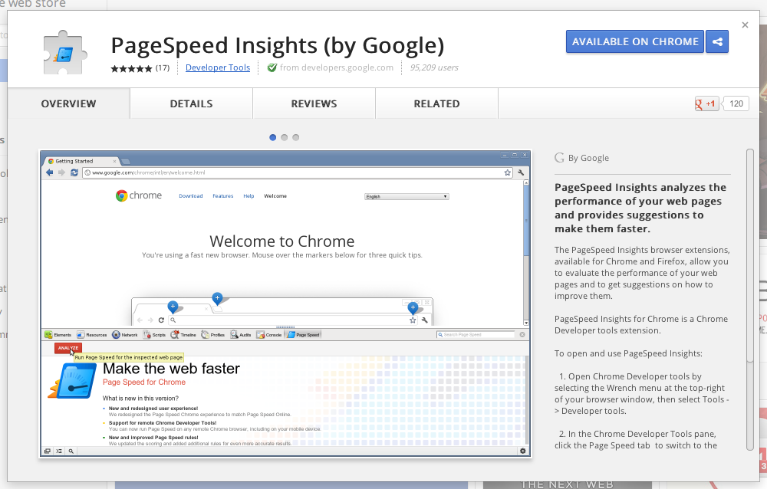Select the third carousel dot
This screenshot has height=489, width=767.
tap(296, 138)
